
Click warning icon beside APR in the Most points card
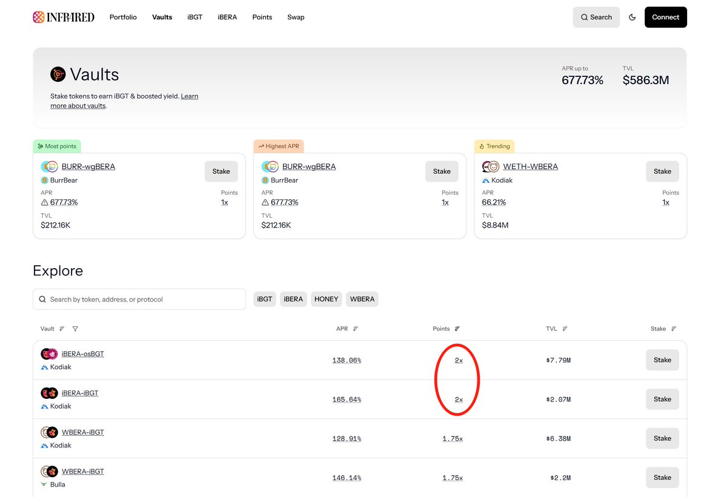pos(44,202)
